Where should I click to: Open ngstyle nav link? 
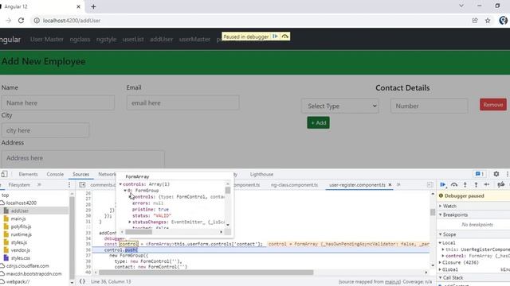click(106, 39)
